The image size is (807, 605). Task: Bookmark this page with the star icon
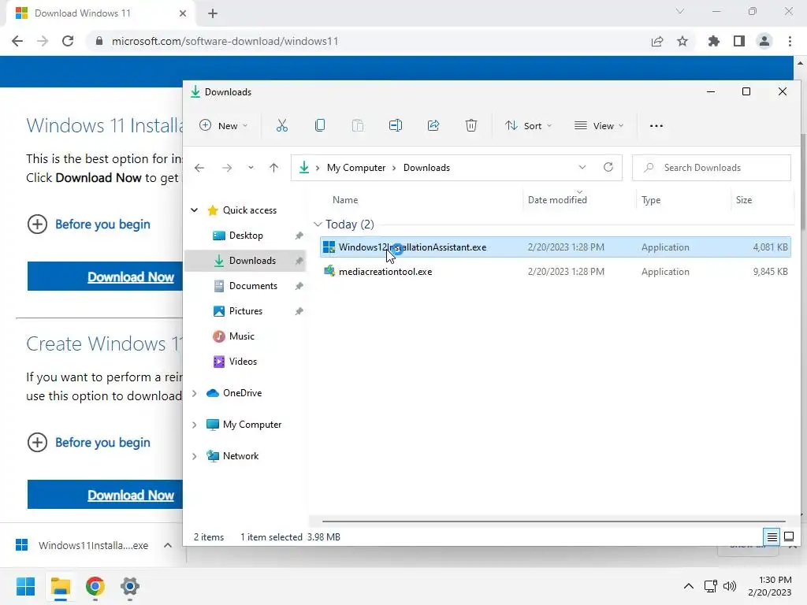tap(682, 41)
